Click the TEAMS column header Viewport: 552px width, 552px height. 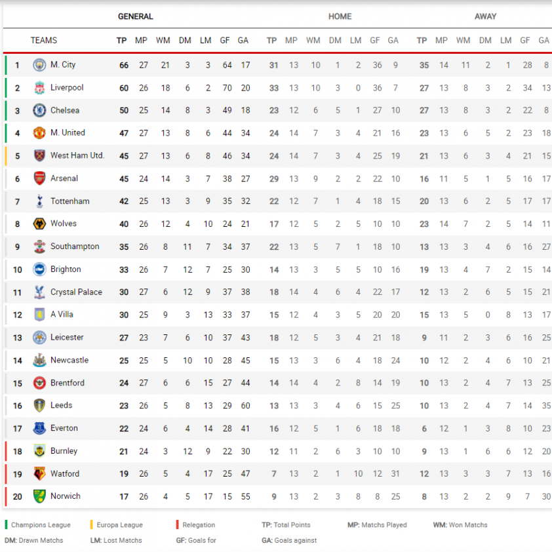(x=44, y=41)
